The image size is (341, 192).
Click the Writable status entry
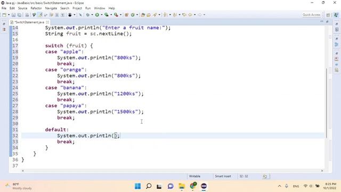pos(194,177)
